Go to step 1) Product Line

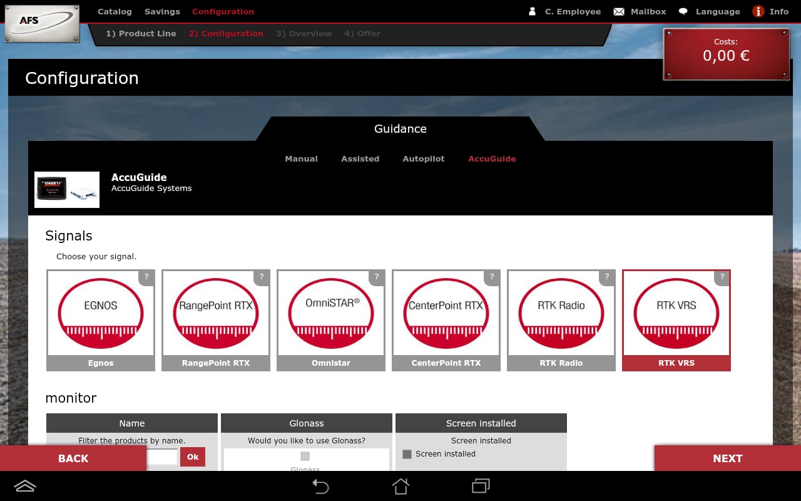pos(141,33)
